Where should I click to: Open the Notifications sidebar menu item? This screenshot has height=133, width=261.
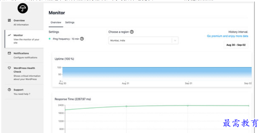tap(24, 55)
